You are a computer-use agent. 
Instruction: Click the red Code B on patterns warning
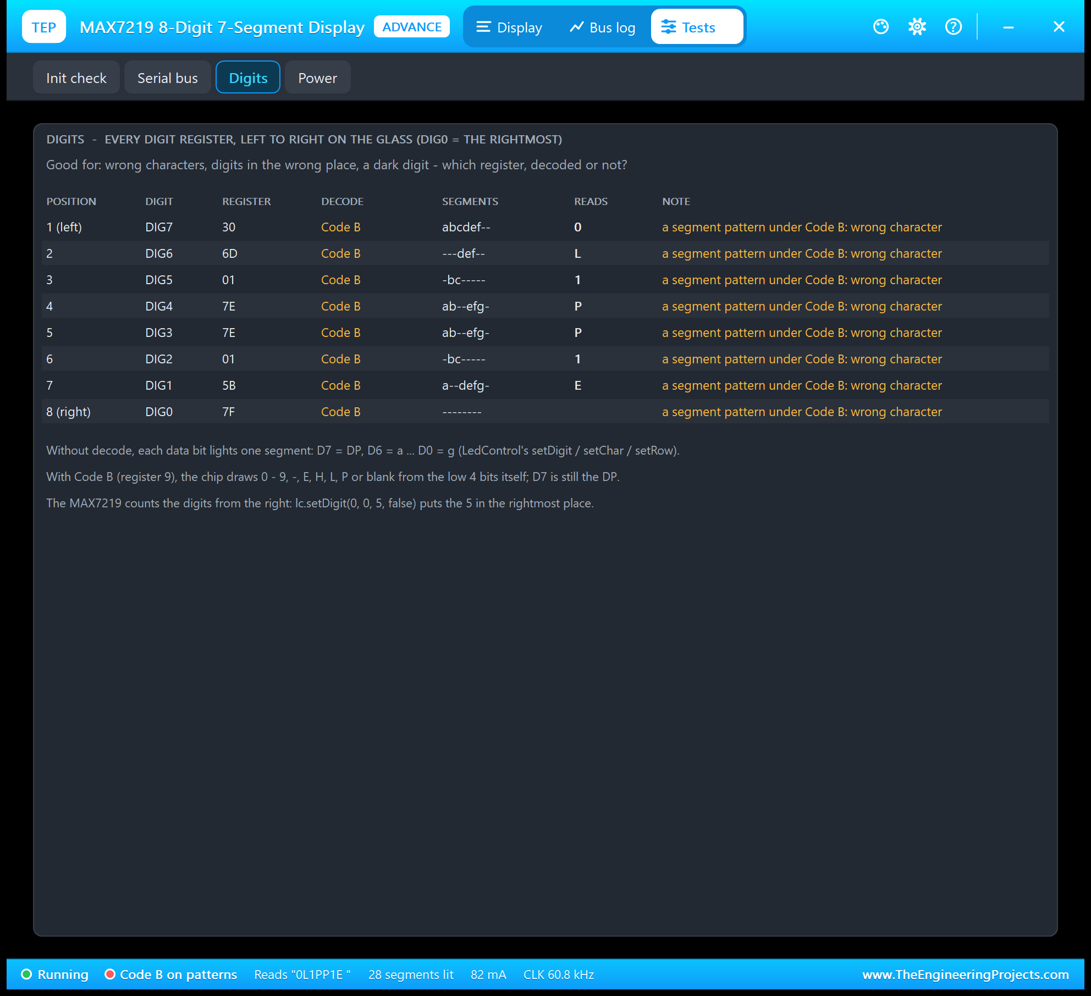[x=171, y=975]
